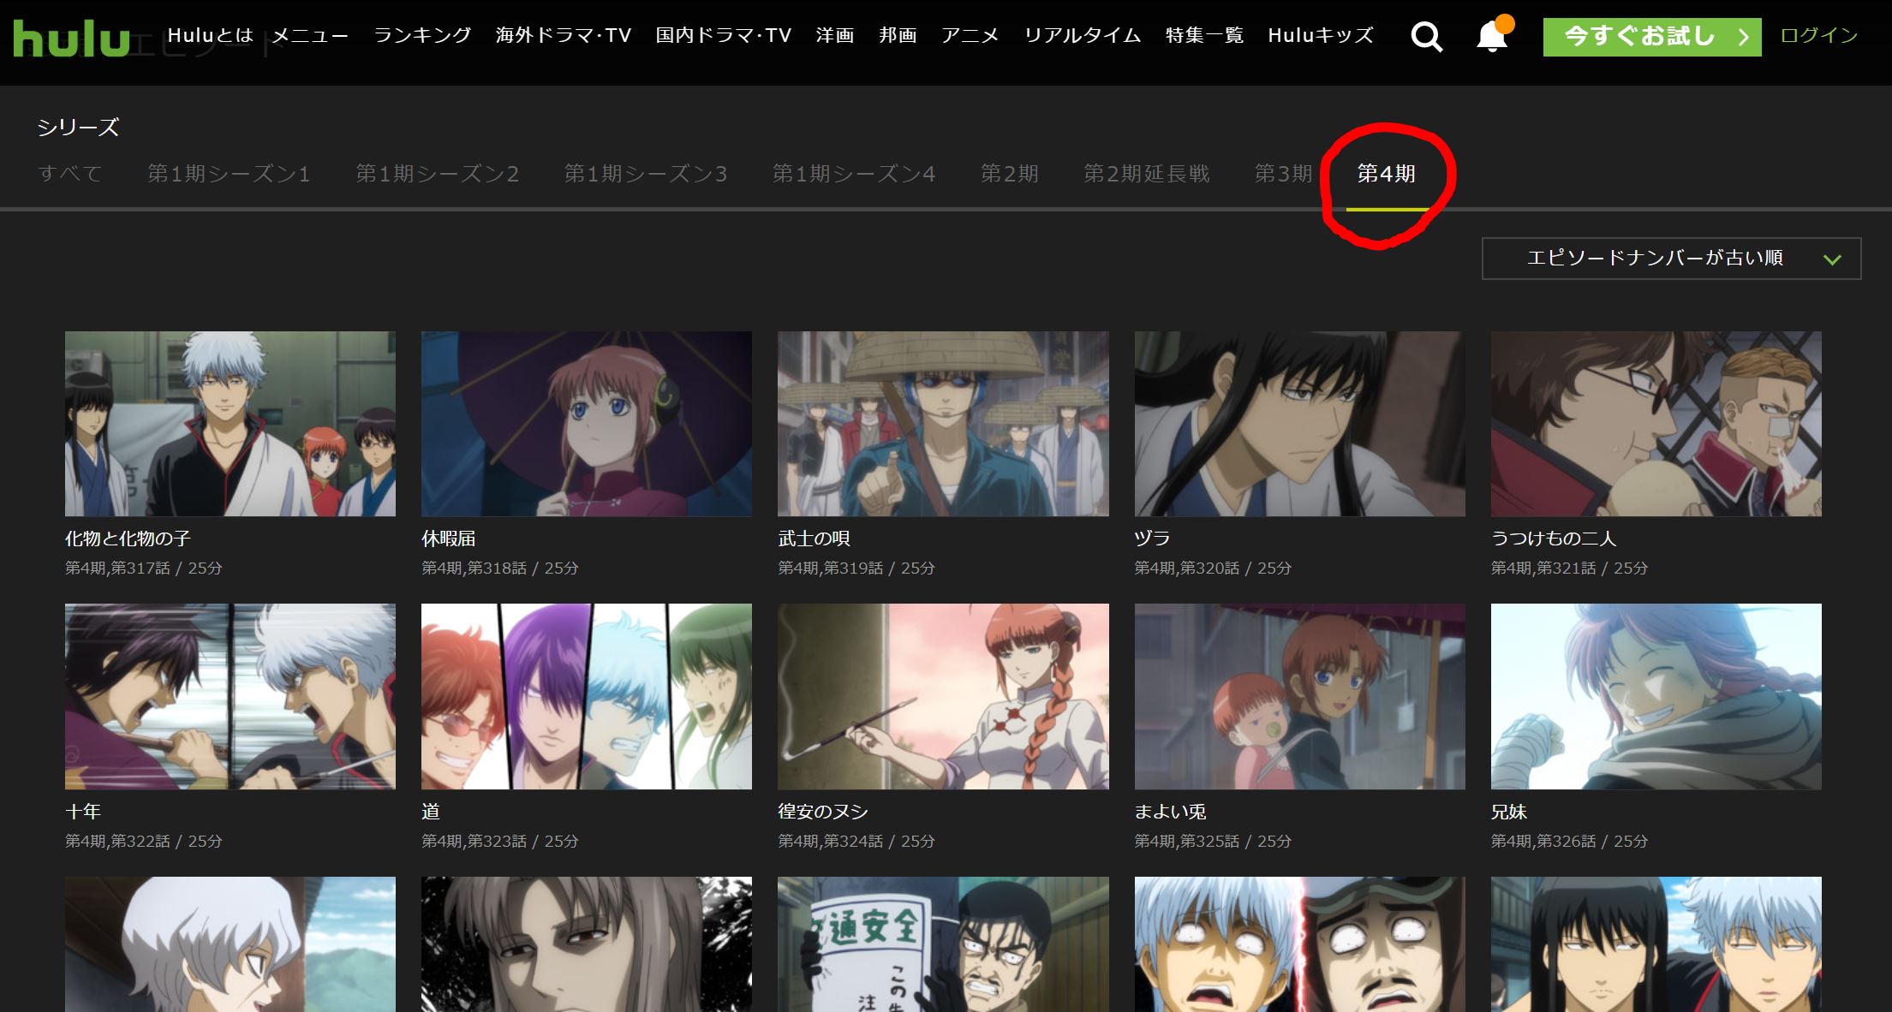The height and width of the screenshot is (1012, 1892).
Task: Click the 第4期,第321話 / 25分 text
Action: tap(1570, 569)
